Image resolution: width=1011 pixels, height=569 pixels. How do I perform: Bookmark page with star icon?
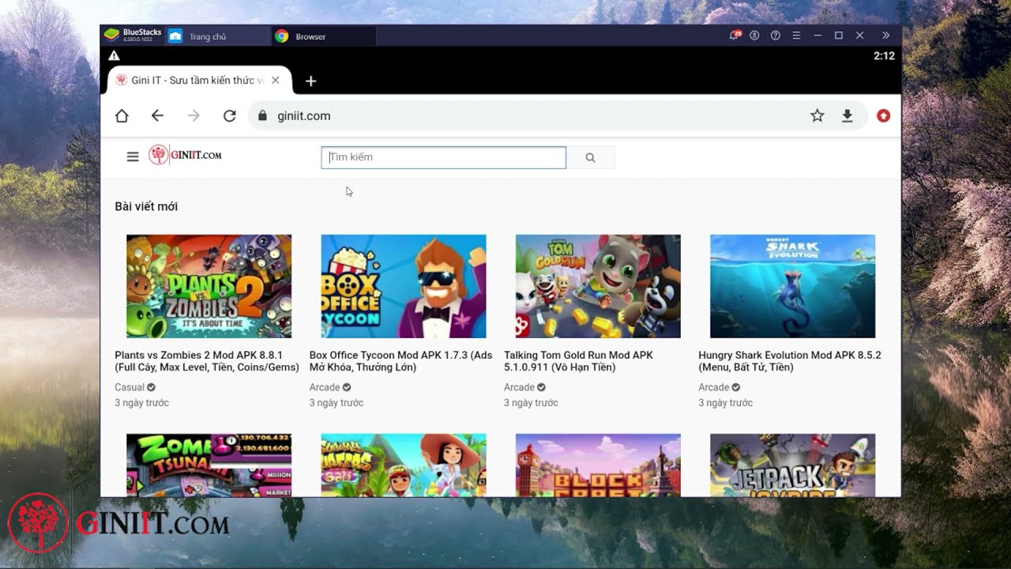coord(817,116)
